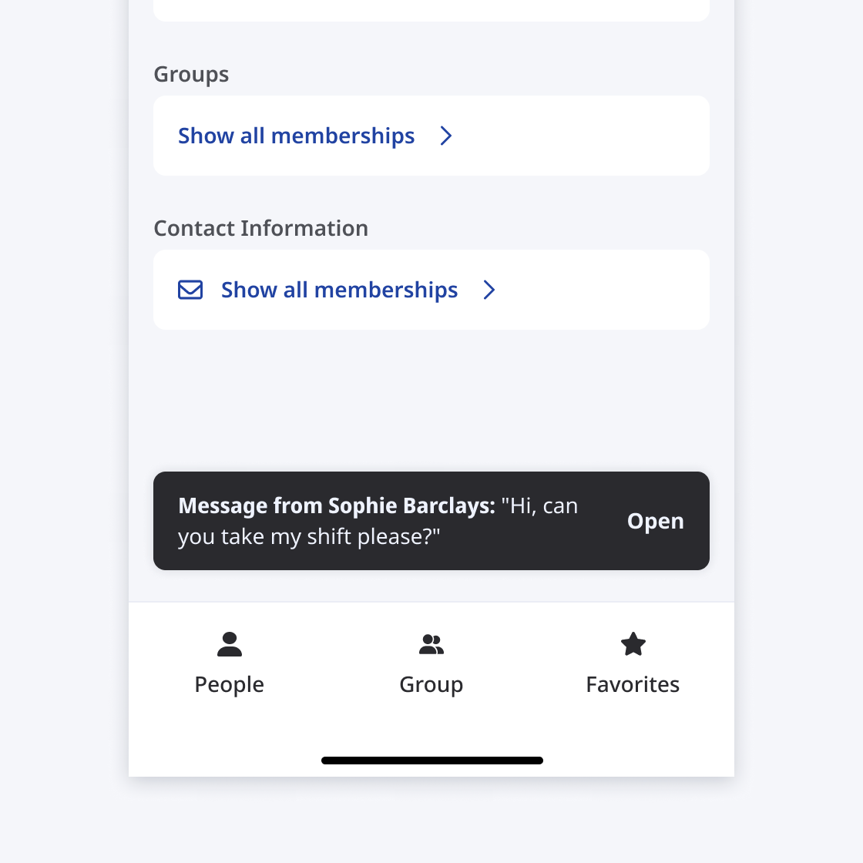
Task: Click the Groups section heading
Action: point(191,75)
